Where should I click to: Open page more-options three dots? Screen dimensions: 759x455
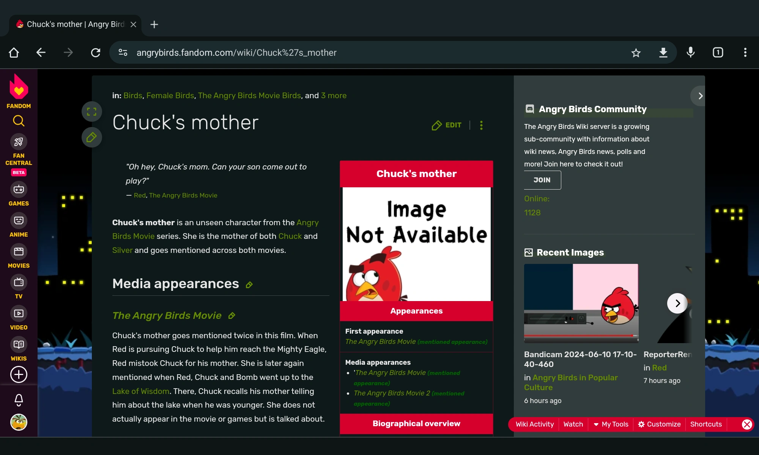pyautogui.click(x=481, y=125)
